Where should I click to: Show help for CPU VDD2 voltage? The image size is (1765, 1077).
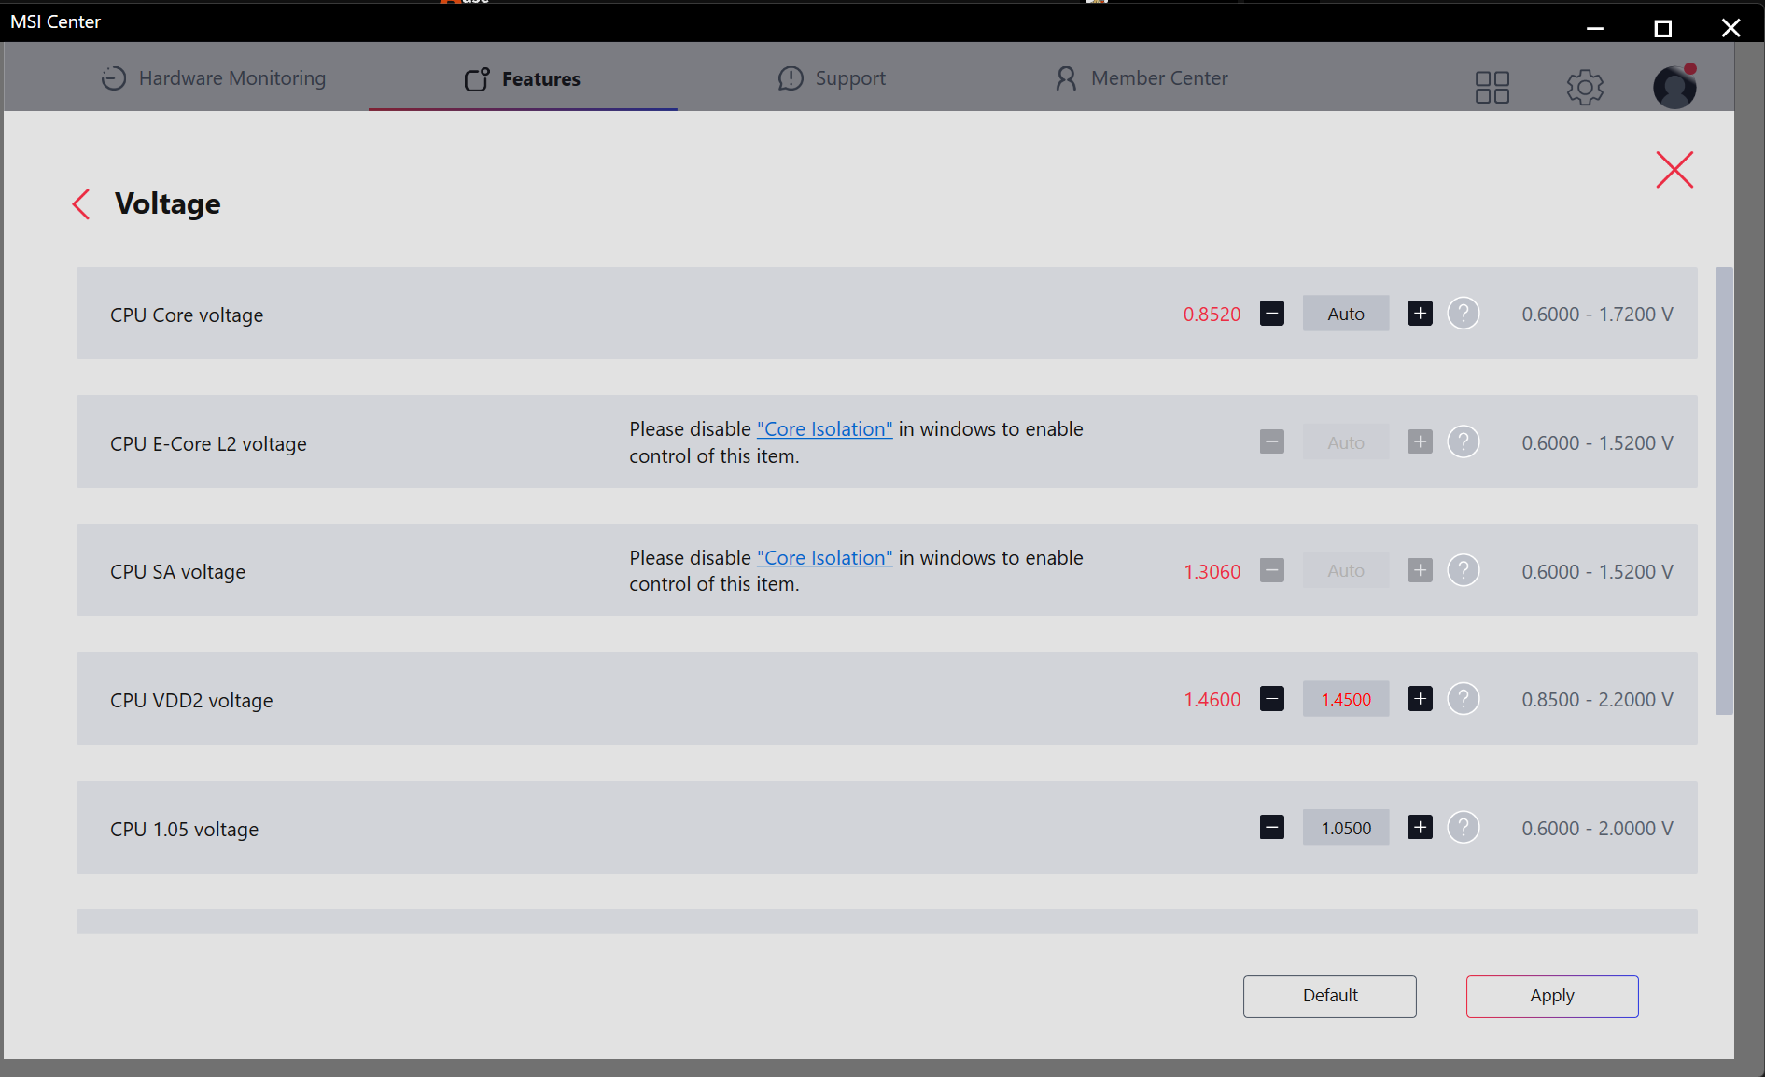[1464, 698]
